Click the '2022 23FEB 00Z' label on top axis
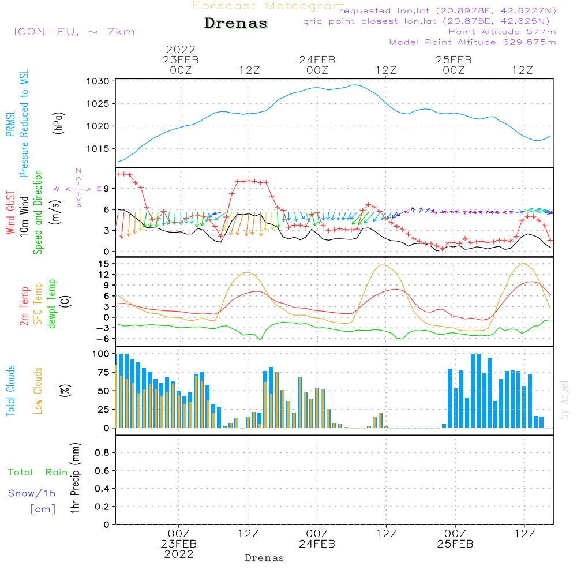This screenshot has width=577, height=577. coord(181,59)
